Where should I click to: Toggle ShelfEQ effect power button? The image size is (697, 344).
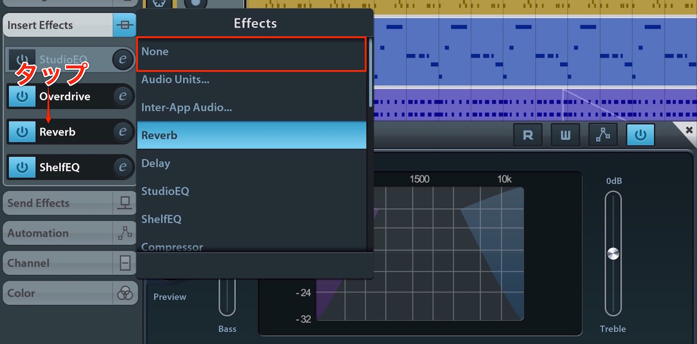(x=22, y=167)
